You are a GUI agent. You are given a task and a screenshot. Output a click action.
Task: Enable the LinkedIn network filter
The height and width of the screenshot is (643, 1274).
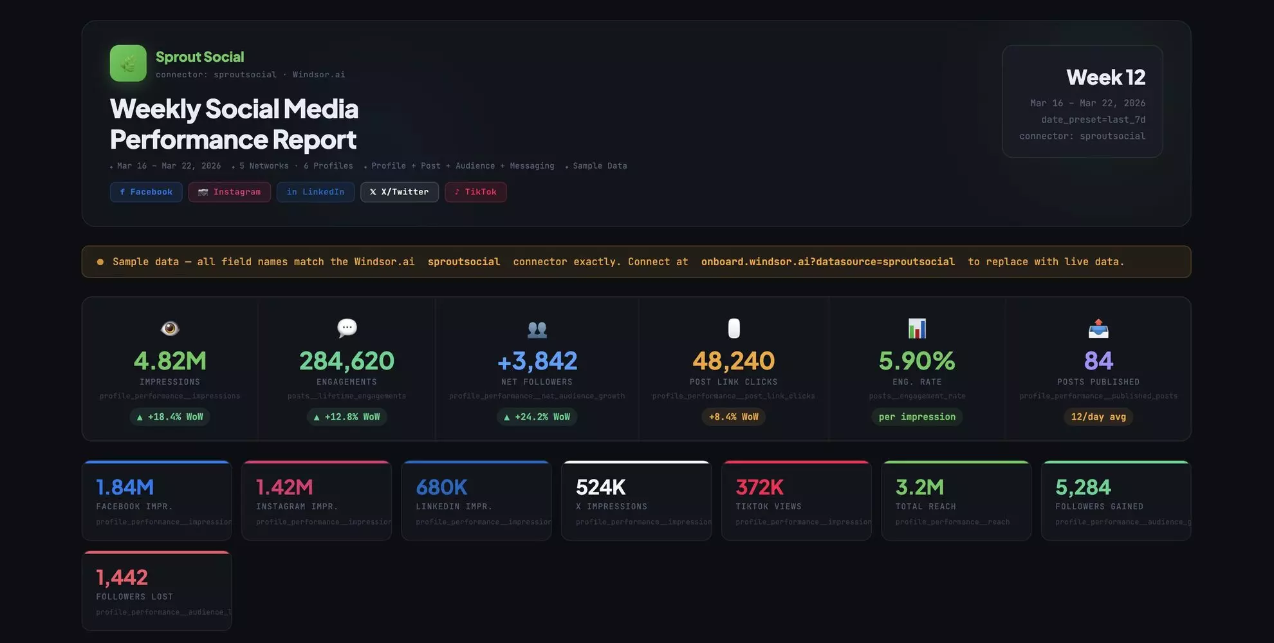tap(315, 192)
